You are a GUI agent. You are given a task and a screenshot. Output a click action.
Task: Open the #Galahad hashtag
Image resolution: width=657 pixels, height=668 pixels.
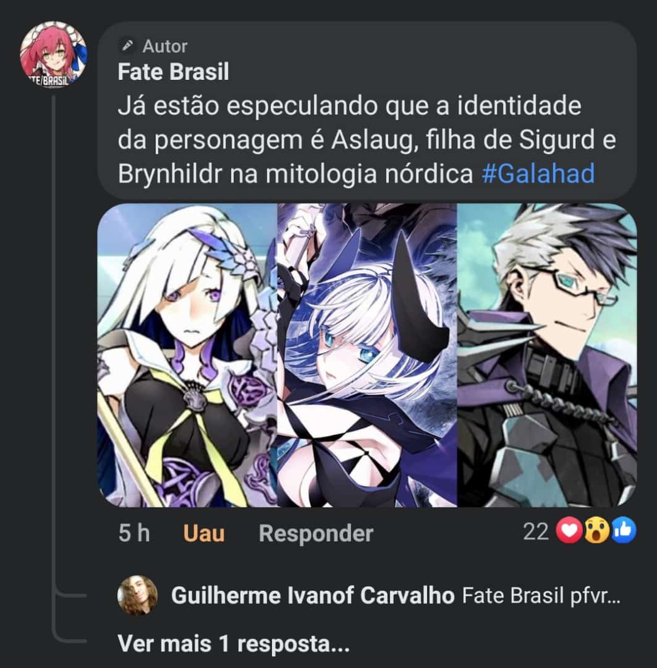point(538,174)
